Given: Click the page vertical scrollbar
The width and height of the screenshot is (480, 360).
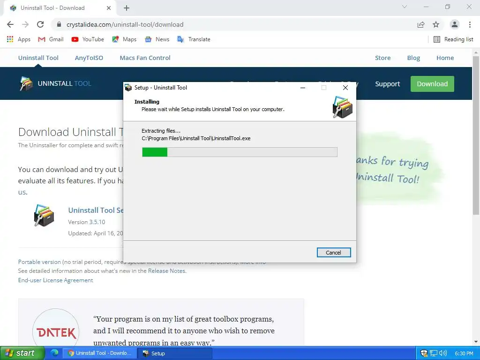Looking at the screenshot, I should pos(476,135).
